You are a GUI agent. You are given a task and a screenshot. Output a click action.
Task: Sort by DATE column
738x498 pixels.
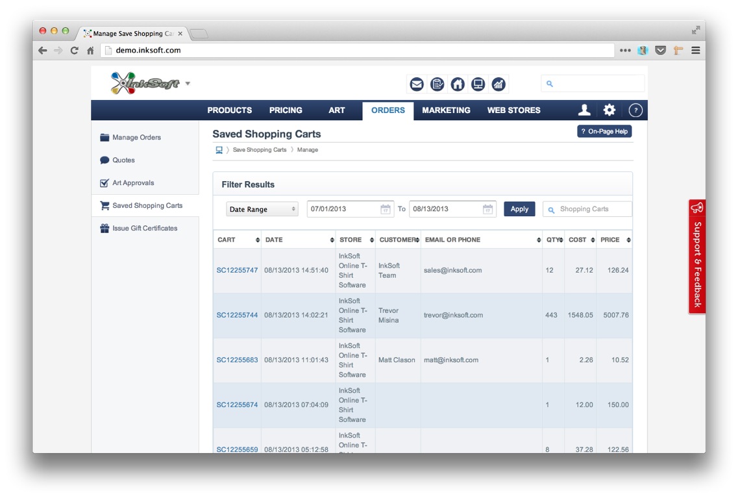299,240
